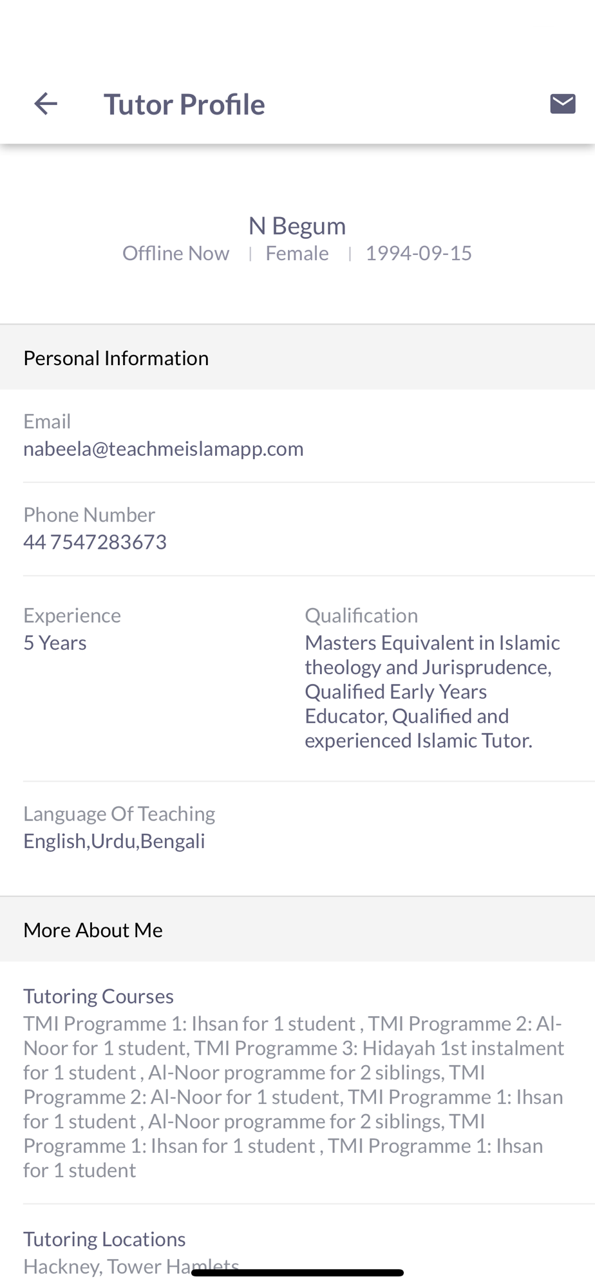Tap the Qualification description text

click(432, 692)
